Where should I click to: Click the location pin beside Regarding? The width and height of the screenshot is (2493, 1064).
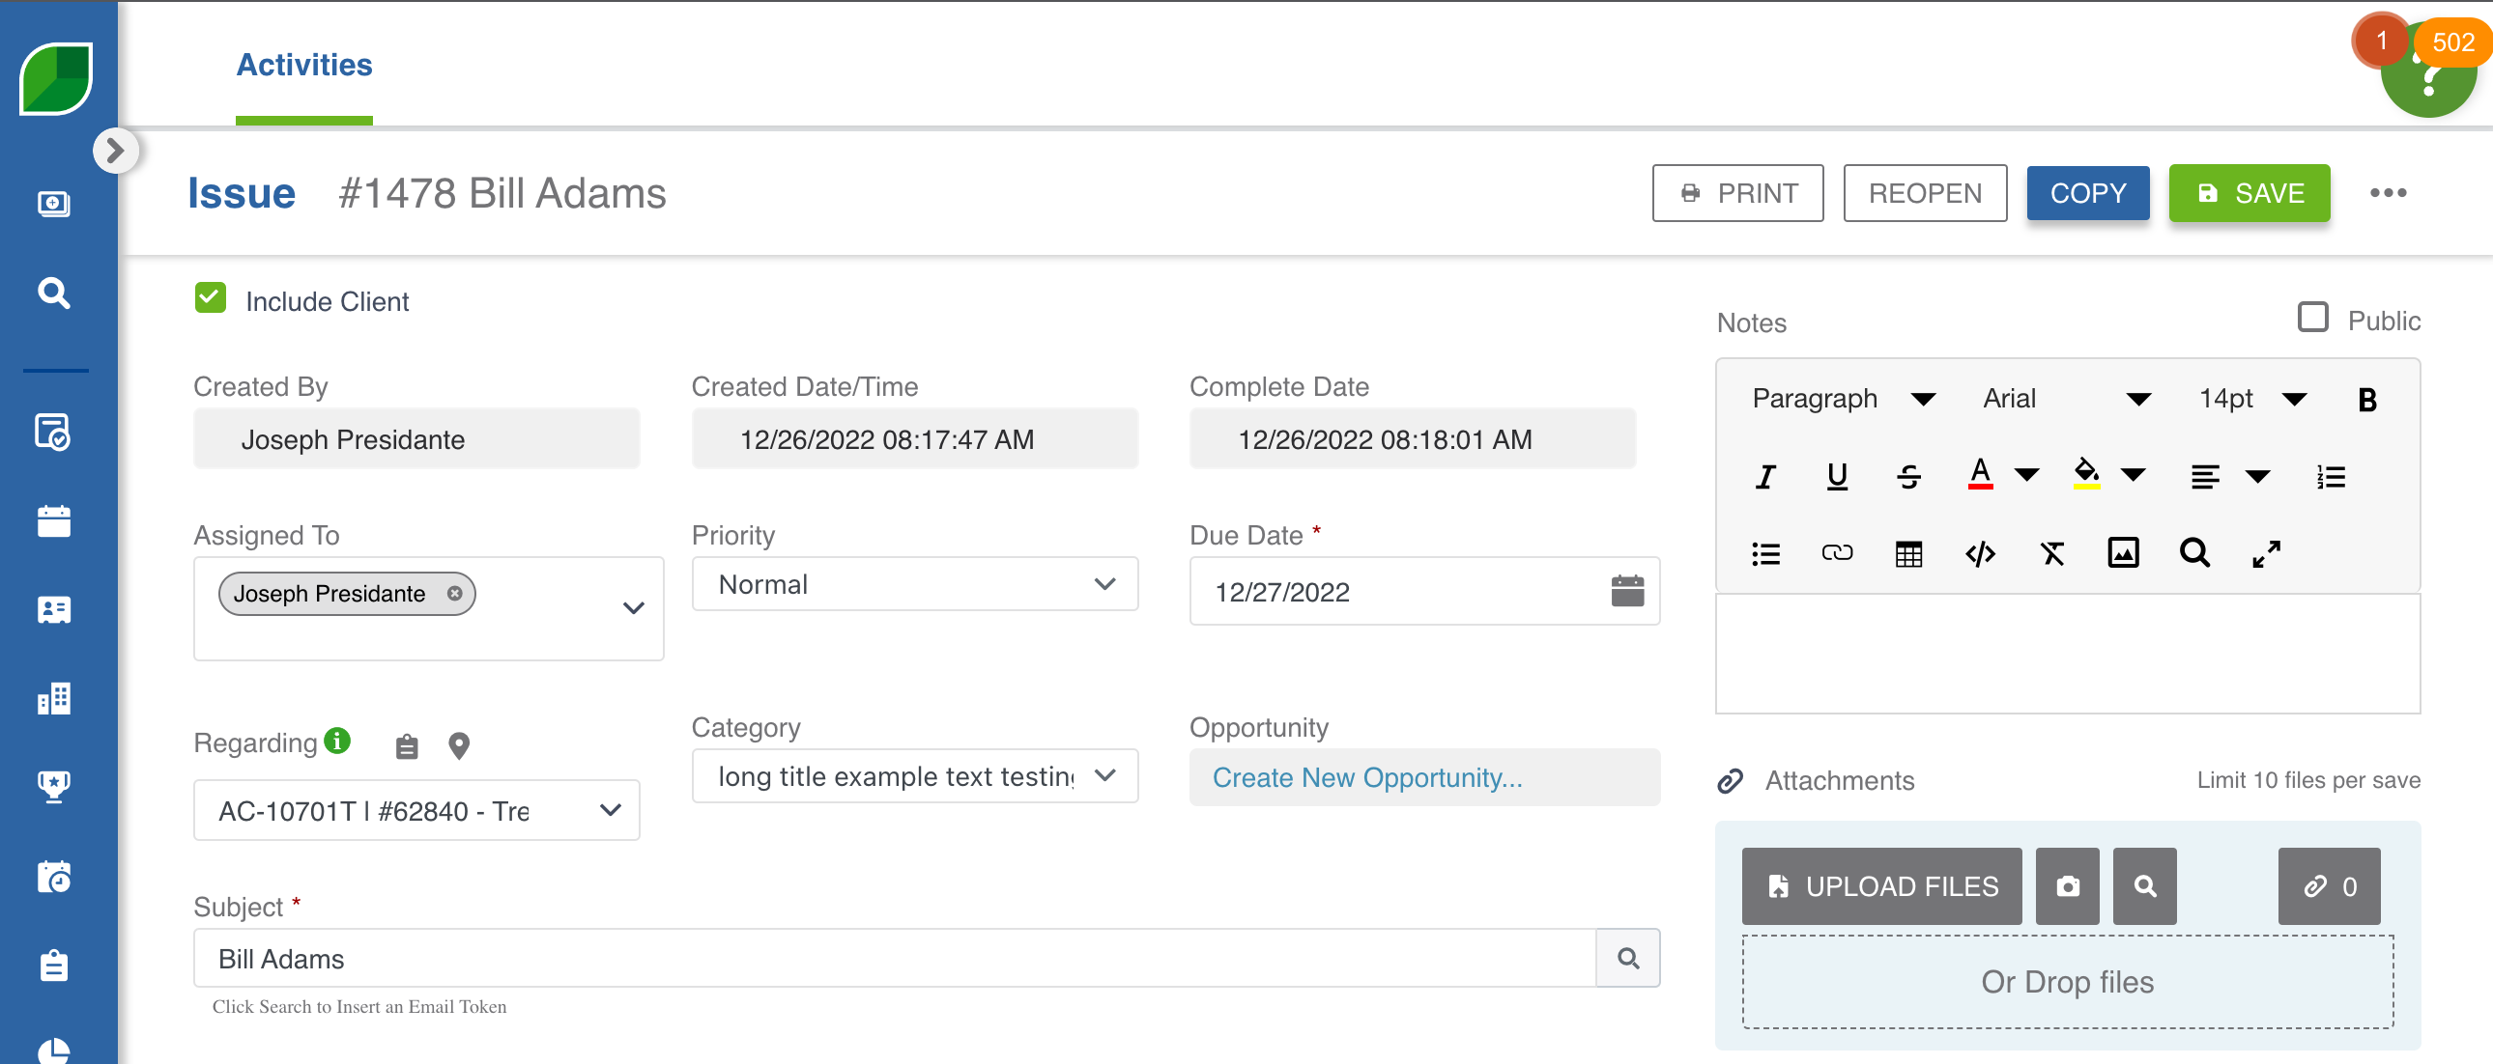click(459, 745)
